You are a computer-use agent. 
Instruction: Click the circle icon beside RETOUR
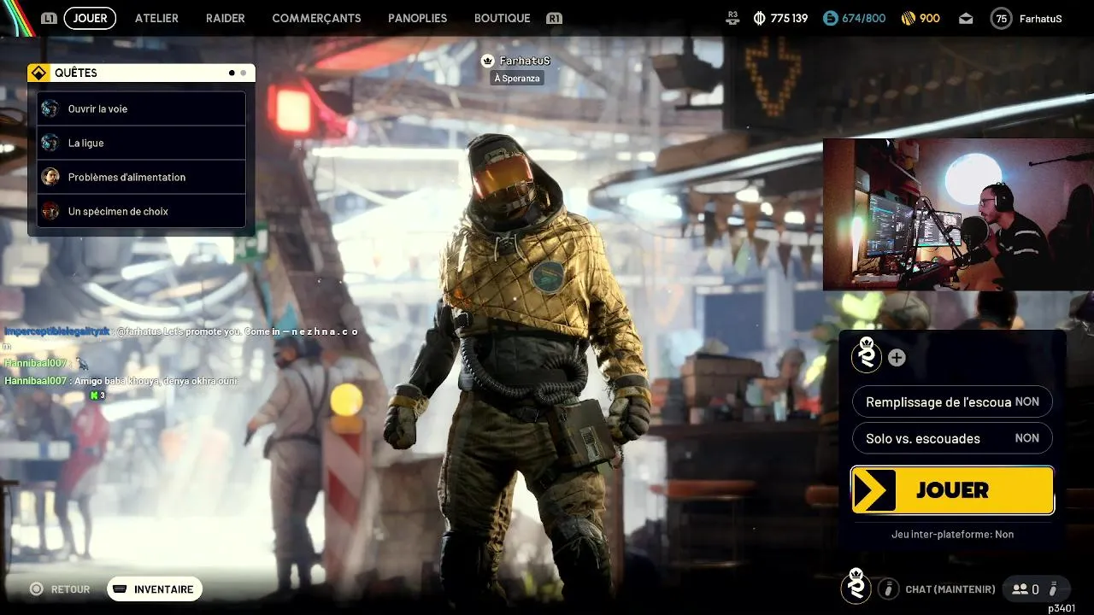(x=36, y=589)
